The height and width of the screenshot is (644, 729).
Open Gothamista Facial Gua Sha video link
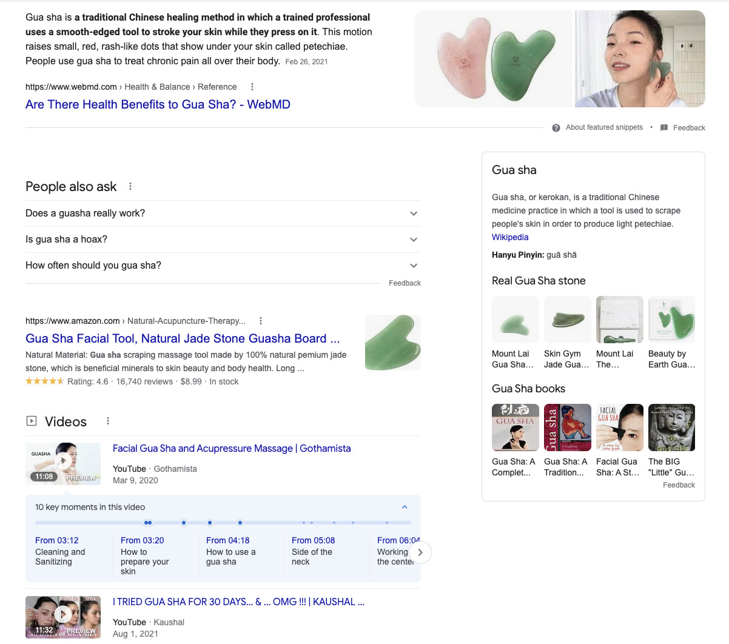point(232,448)
